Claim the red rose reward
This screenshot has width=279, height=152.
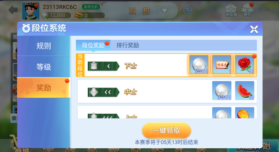[x=245, y=65]
